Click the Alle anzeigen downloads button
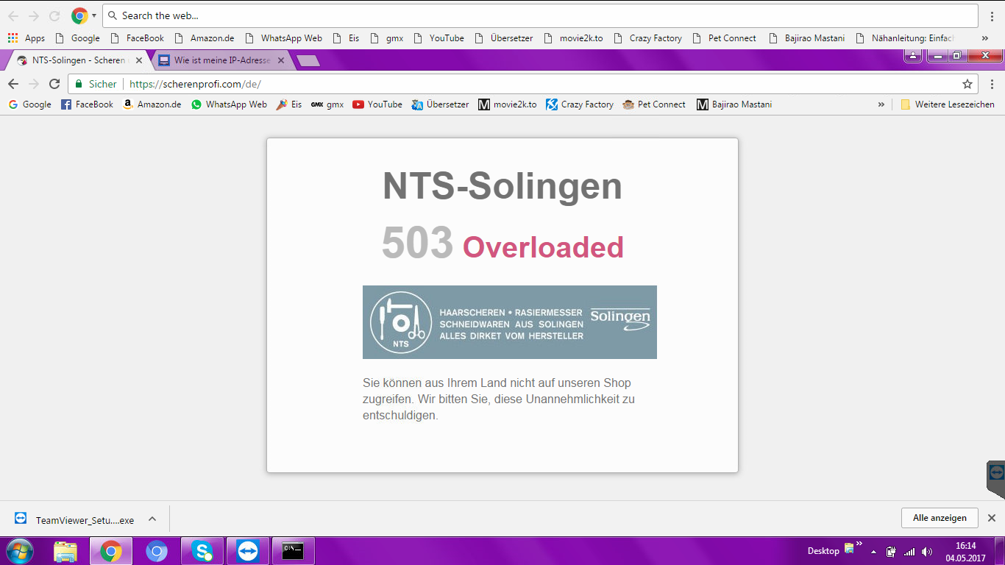The width and height of the screenshot is (1005, 565). click(940, 518)
